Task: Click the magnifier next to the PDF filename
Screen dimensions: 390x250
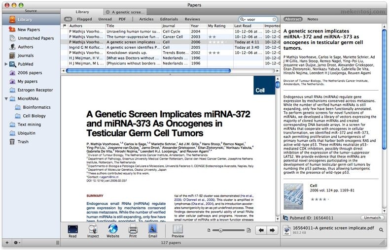Action: click(x=381, y=230)
